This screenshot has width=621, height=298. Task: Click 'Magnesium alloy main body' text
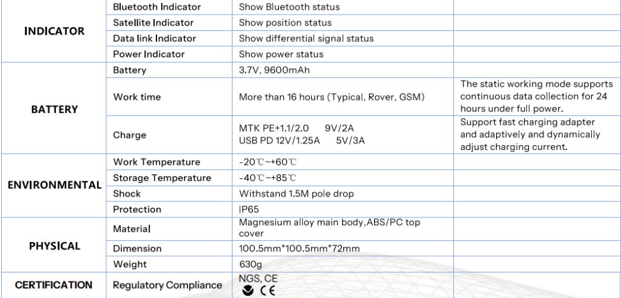point(301,222)
